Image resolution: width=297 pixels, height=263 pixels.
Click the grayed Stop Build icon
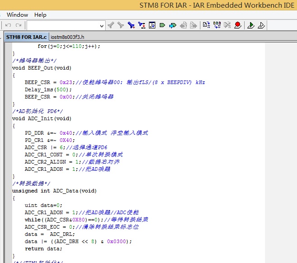coord(227,25)
